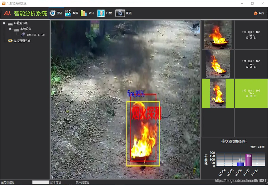Open fire snapshot thumbnail from 12:08:51

(x=218, y=35)
